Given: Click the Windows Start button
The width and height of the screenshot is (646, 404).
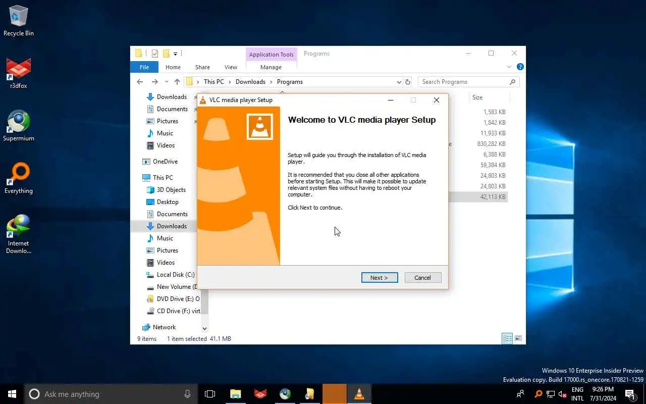Looking at the screenshot, I should (x=12, y=394).
